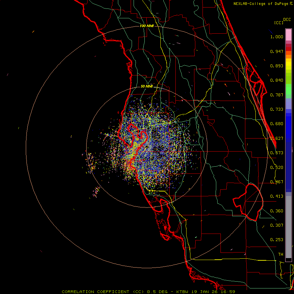Click the TH label at the scale bottom

[281, 254]
